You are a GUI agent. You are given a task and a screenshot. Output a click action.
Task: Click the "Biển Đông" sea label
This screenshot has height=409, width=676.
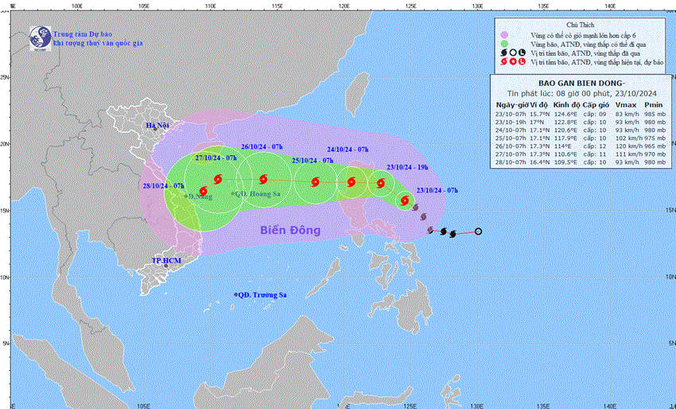290,230
